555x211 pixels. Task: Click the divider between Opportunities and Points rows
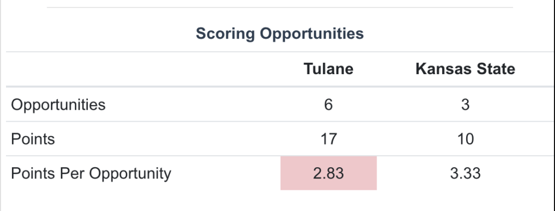tap(280, 121)
